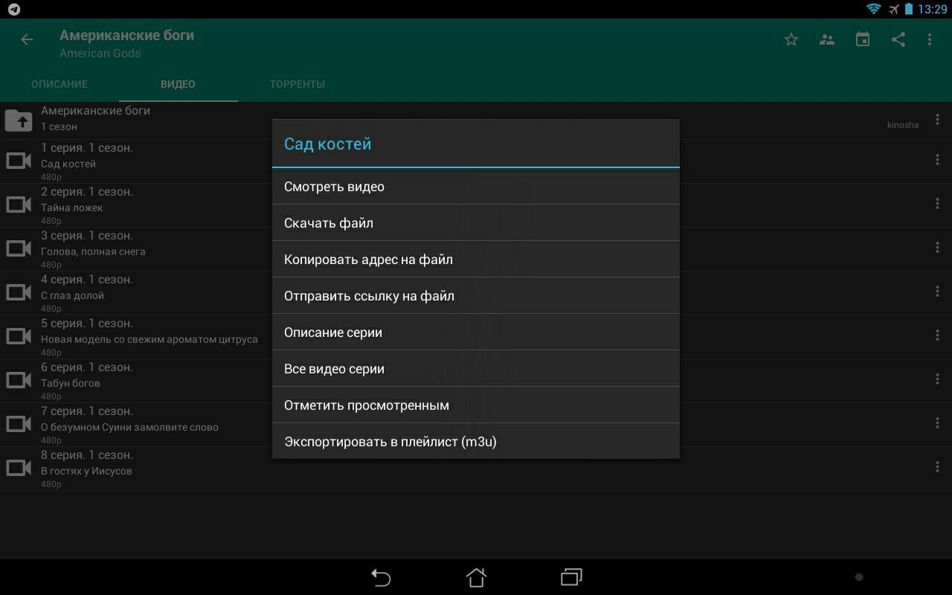952x595 pixels.
Task: Tap episode title В гостях у Иисусов
Action: pos(86,471)
